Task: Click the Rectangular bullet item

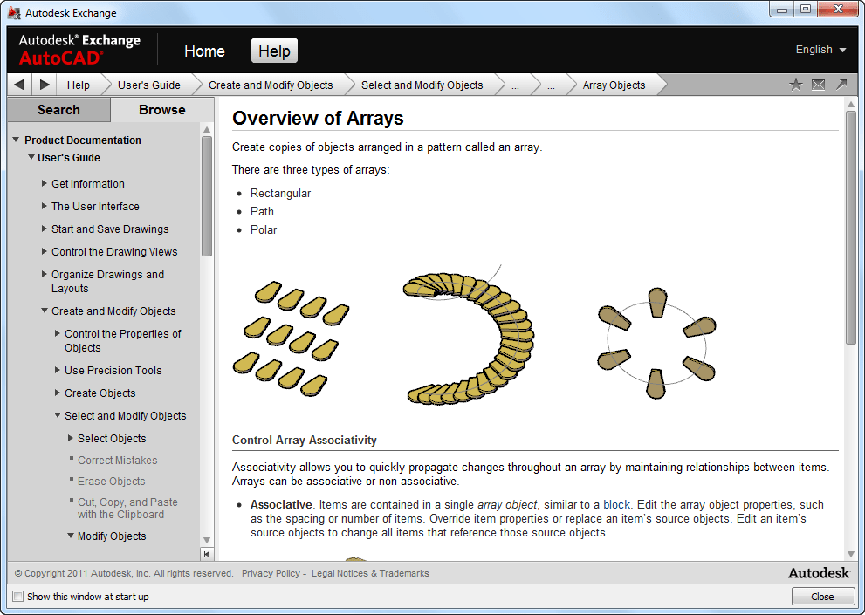Action: click(280, 193)
